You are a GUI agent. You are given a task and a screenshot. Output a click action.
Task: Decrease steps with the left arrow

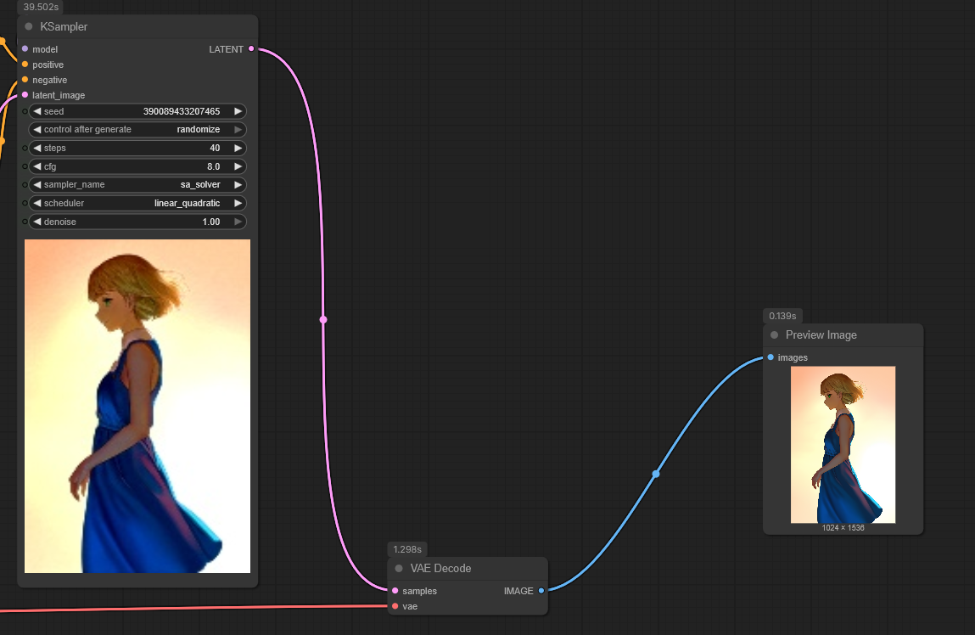37,148
